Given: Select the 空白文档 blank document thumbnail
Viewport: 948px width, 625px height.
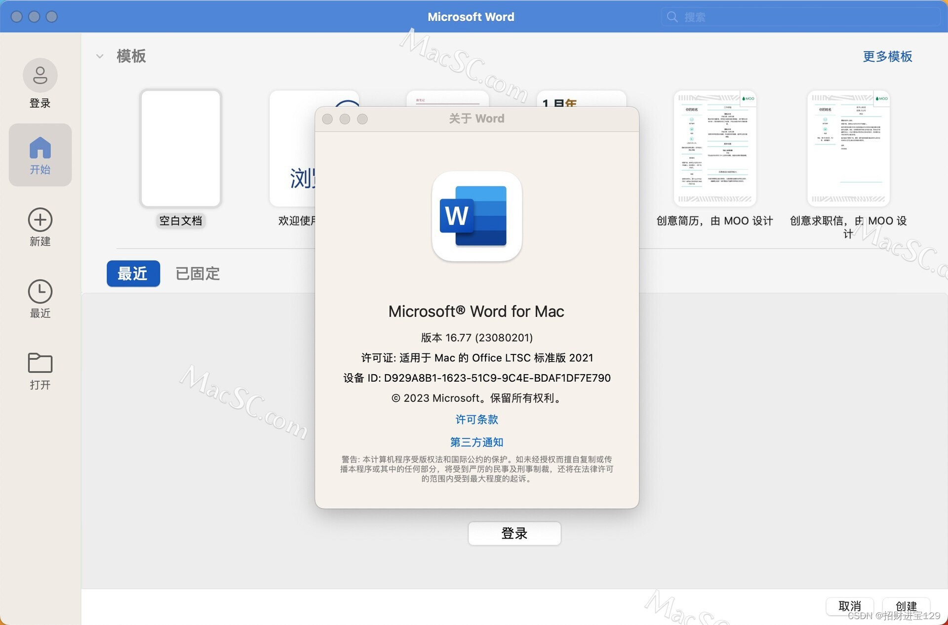Looking at the screenshot, I should coord(181,148).
